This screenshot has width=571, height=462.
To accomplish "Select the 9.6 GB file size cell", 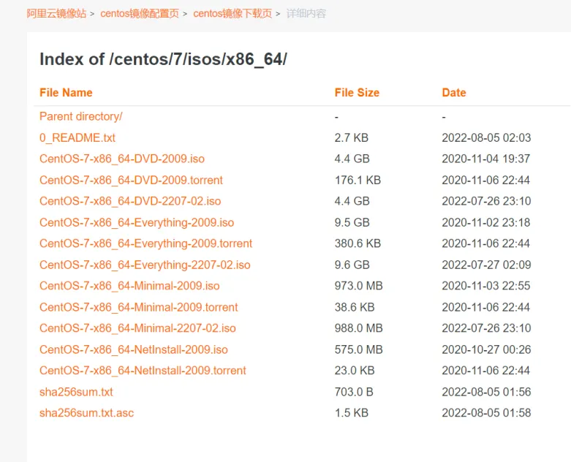I will (352, 265).
